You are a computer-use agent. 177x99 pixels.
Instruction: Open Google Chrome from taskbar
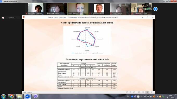tap(11, 96)
